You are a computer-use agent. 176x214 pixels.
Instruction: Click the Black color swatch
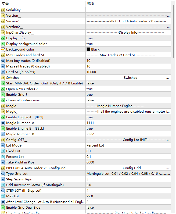pos(88,49)
